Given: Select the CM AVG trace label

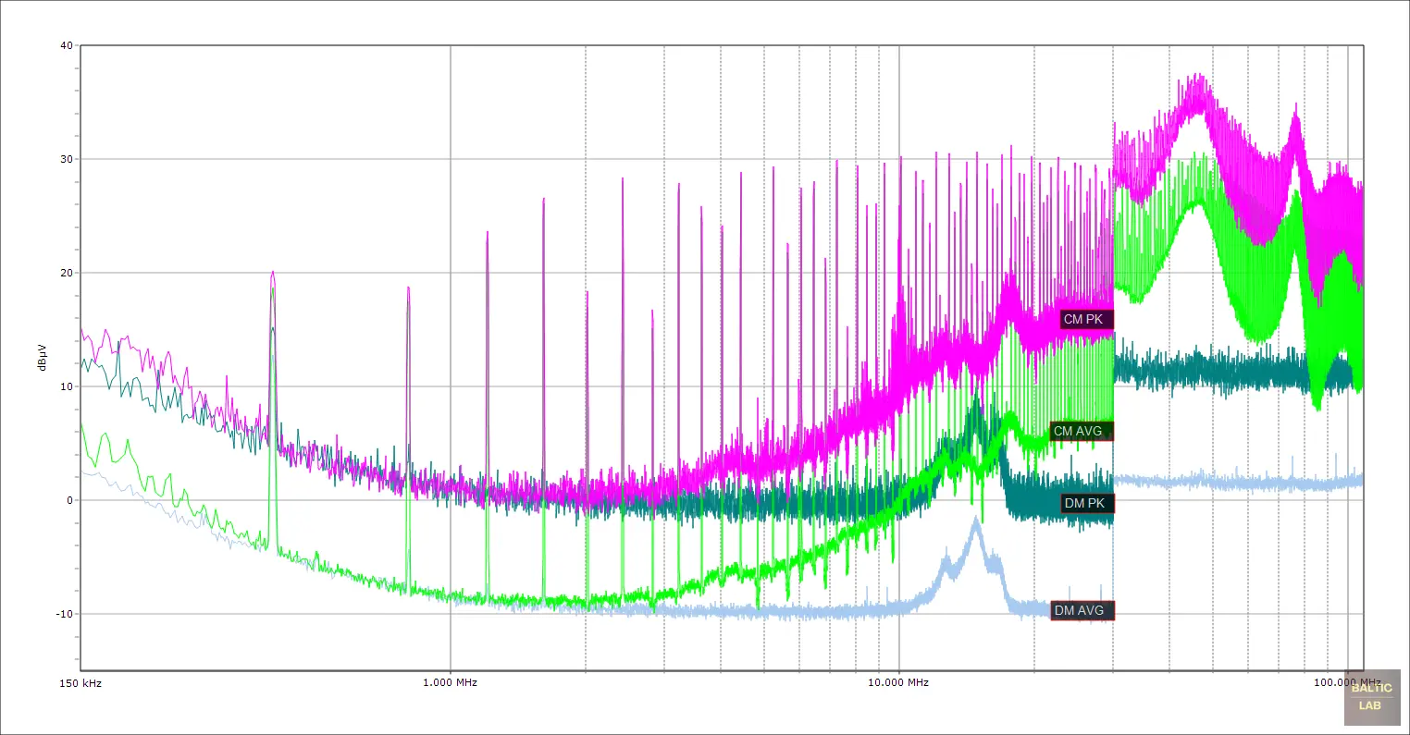Looking at the screenshot, I should tap(1078, 431).
